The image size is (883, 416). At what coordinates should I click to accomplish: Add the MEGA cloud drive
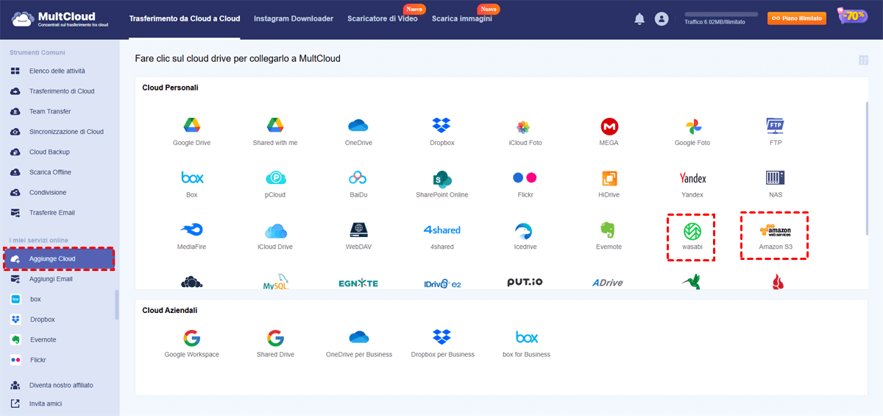coord(609,132)
